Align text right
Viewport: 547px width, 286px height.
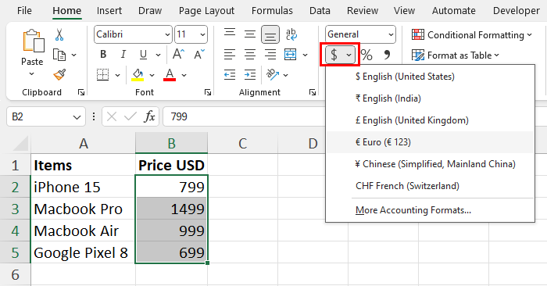pos(270,55)
